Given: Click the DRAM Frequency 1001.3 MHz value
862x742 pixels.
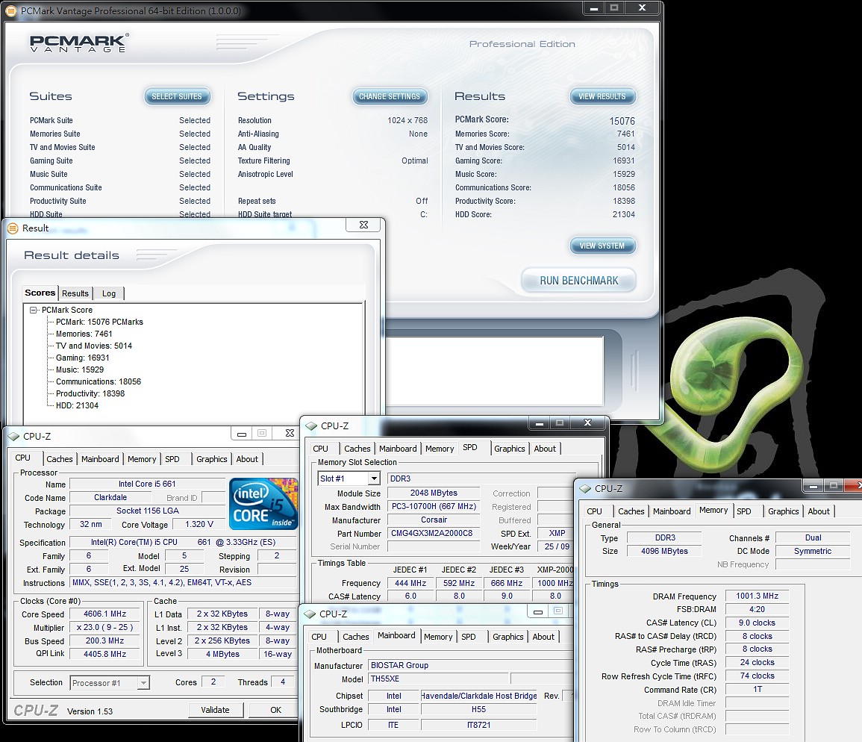Looking at the screenshot, I should 757,596.
